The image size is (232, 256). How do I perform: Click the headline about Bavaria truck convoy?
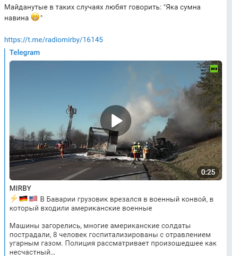pyautogui.click(x=112, y=203)
